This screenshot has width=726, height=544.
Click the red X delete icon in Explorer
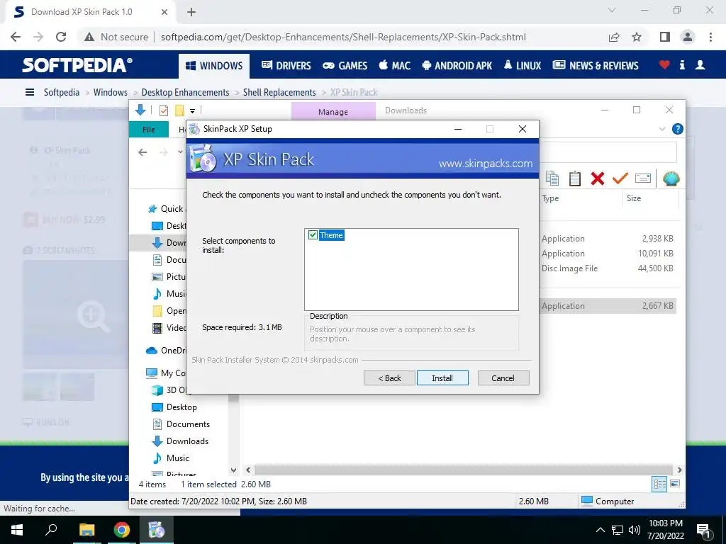click(x=597, y=178)
